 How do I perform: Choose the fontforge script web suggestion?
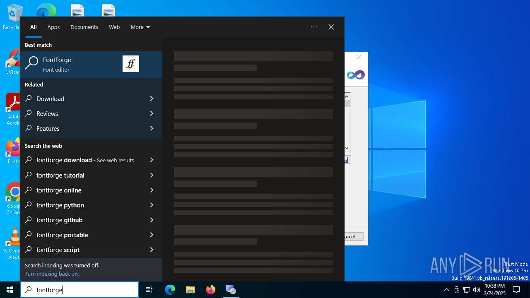coord(91,250)
